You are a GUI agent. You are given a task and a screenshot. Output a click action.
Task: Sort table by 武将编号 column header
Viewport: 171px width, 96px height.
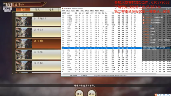point(64,13)
